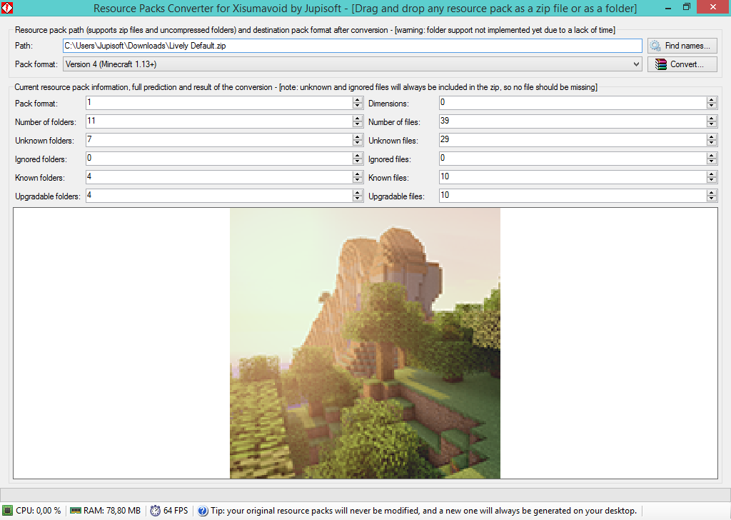The image size is (731, 520).
Task: Click the RAM module icon in status bar
Action: 76,511
